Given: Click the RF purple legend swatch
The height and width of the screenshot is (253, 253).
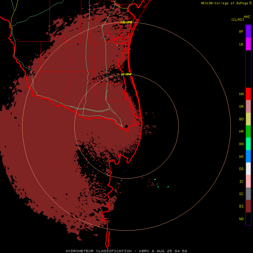Looking at the screenshot, I should (x=248, y=31).
